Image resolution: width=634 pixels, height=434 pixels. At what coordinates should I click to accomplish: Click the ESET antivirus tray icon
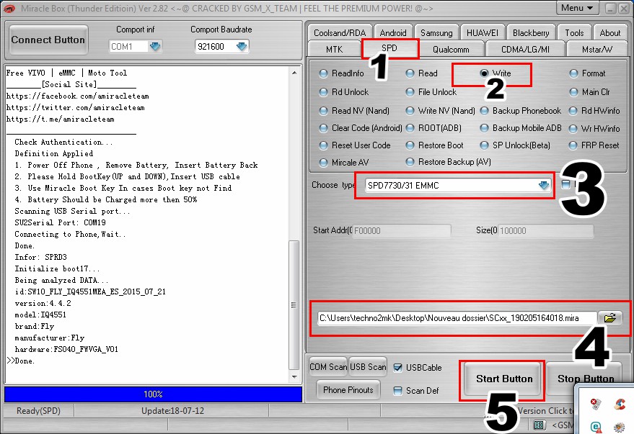[596, 426]
